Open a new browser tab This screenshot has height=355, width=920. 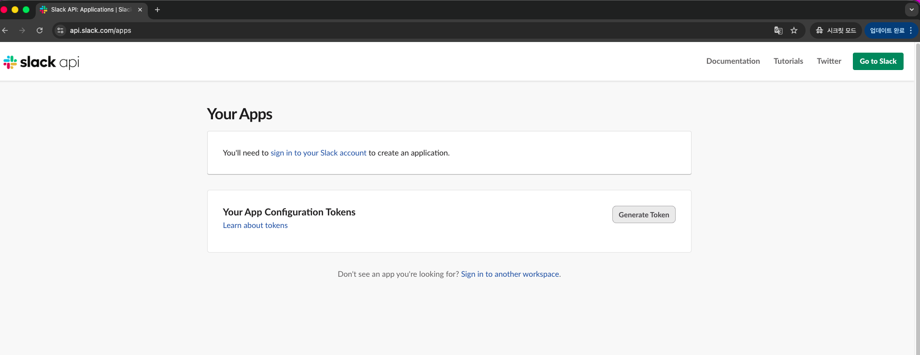click(x=157, y=10)
